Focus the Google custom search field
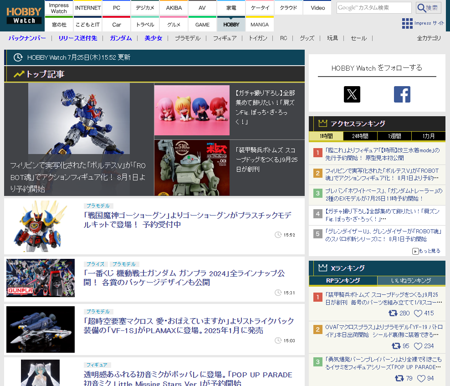Image resolution: width=450 pixels, height=386 pixels. coord(374,8)
